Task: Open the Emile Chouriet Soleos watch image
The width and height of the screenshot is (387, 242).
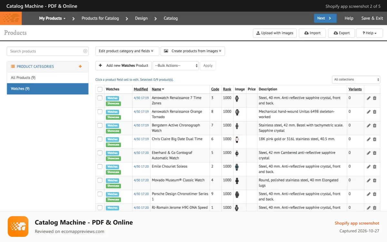Action: pos(237,167)
